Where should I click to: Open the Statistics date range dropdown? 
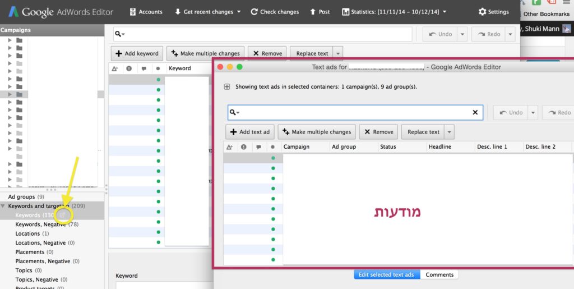click(x=394, y=12)
